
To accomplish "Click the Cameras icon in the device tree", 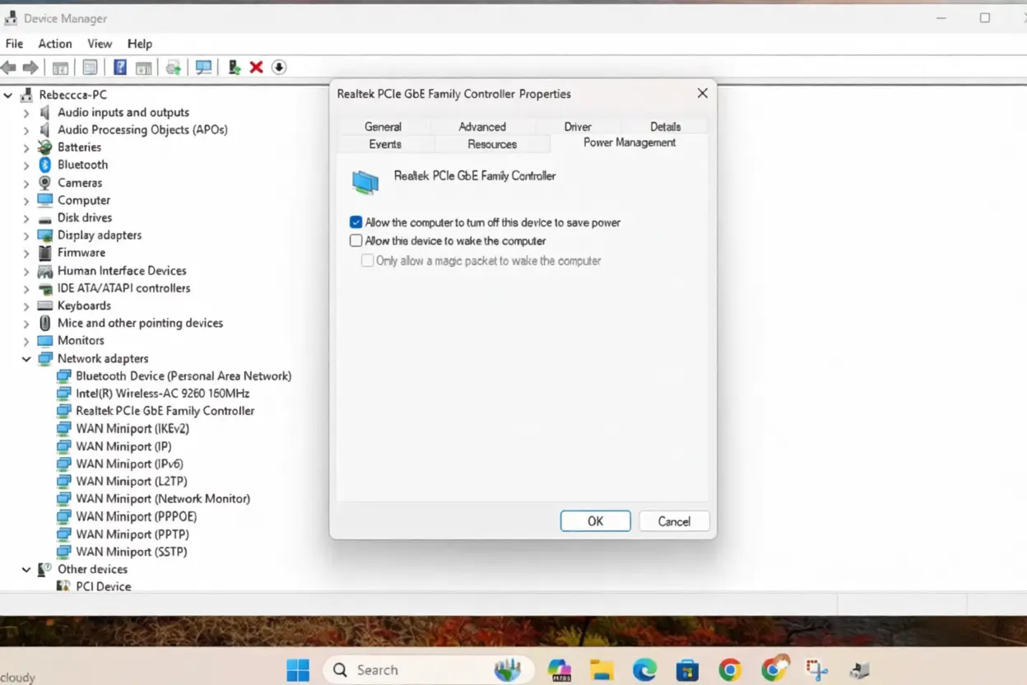I will coord(45,183).
